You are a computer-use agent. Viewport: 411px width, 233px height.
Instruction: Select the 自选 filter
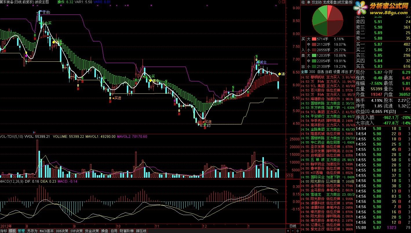[320, 71]
